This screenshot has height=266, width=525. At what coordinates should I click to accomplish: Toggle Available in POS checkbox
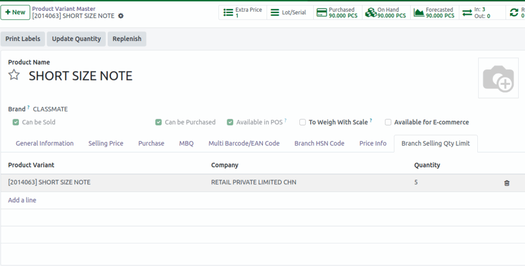(x=230, y=122)
